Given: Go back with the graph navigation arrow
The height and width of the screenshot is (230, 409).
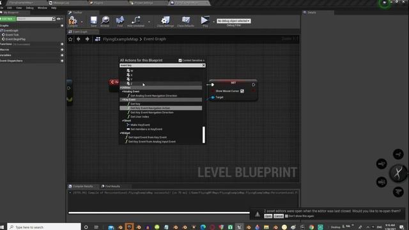Looking at the screenshot, I should click(x=79, y=39).
